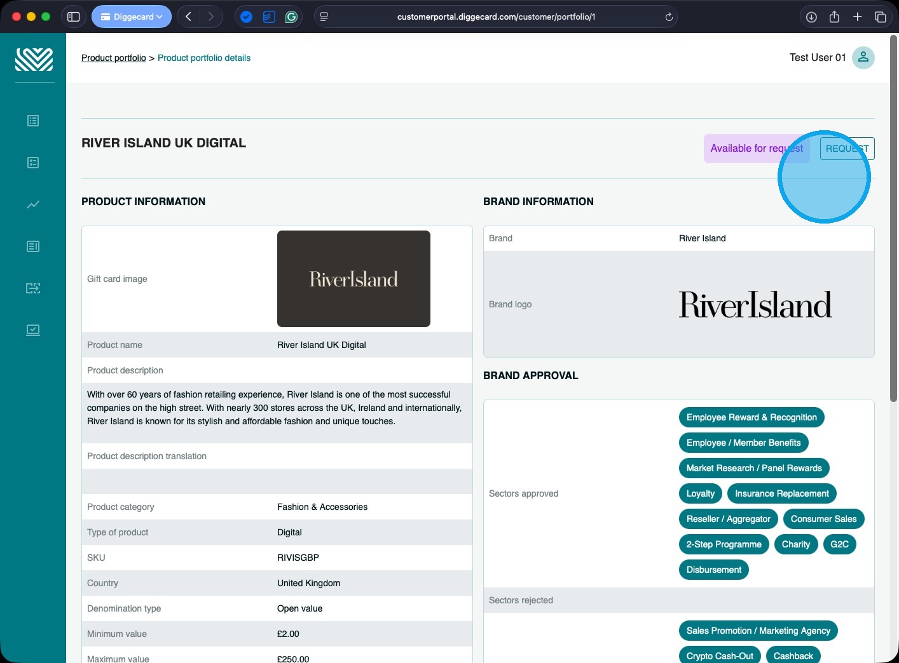This screenshot has height=663, width=899.
Task: Click the REQUEST button
Action: [x=847, y=149]
